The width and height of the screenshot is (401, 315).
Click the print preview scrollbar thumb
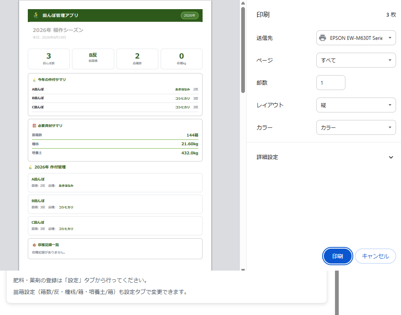pos(243,50)
